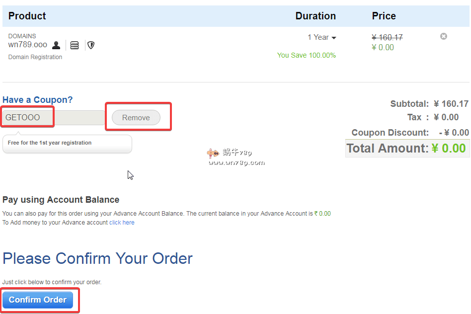Screen dimensions: 471x314
Task: Click the wn789.ooo domain name
Action: (x=28, y=45)
